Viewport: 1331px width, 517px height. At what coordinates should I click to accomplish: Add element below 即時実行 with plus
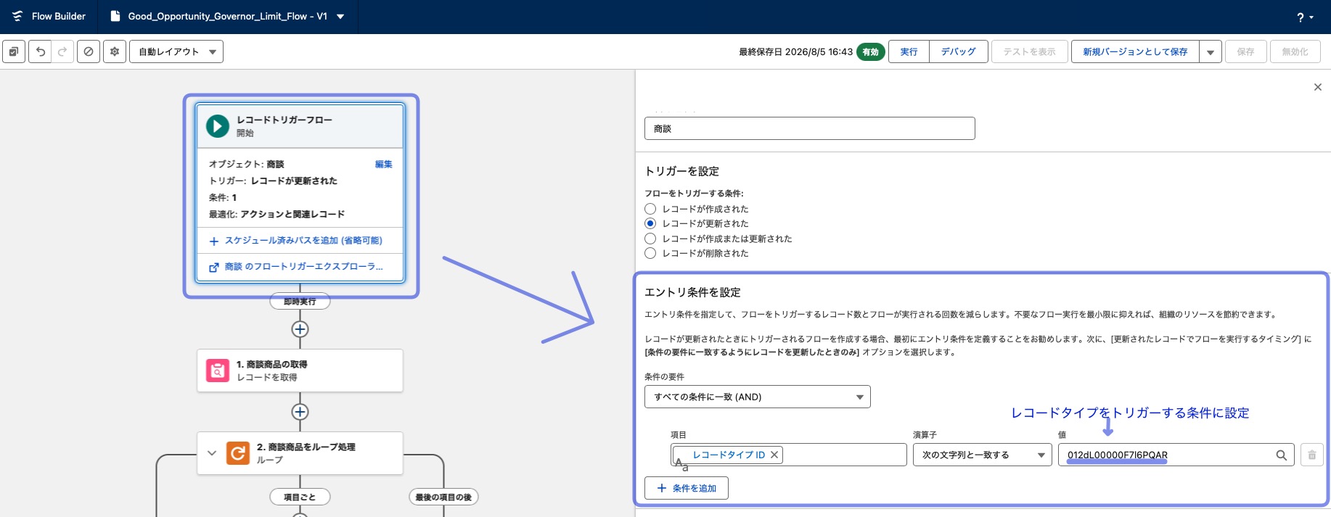point(300,329)
